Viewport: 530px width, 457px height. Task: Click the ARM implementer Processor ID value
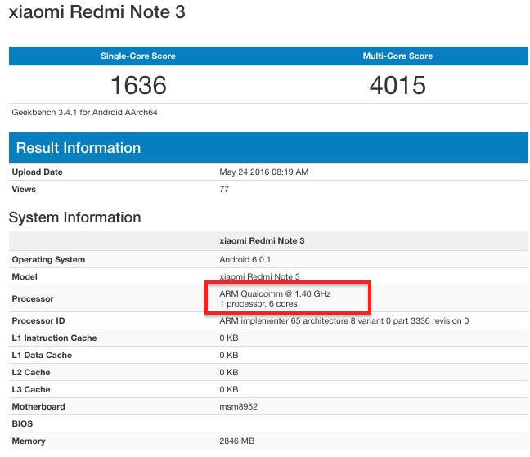click(x=344, y=320)
